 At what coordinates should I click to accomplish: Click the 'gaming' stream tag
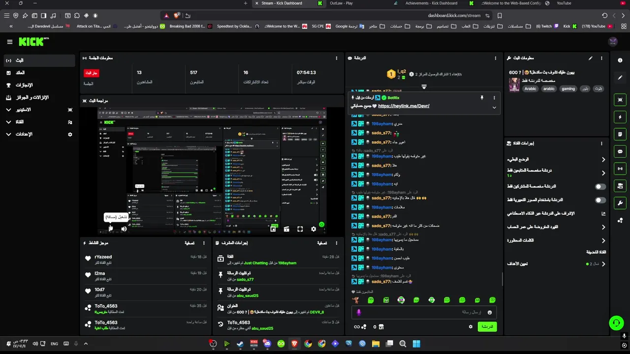pyautogui.click(x=568, y=89)
